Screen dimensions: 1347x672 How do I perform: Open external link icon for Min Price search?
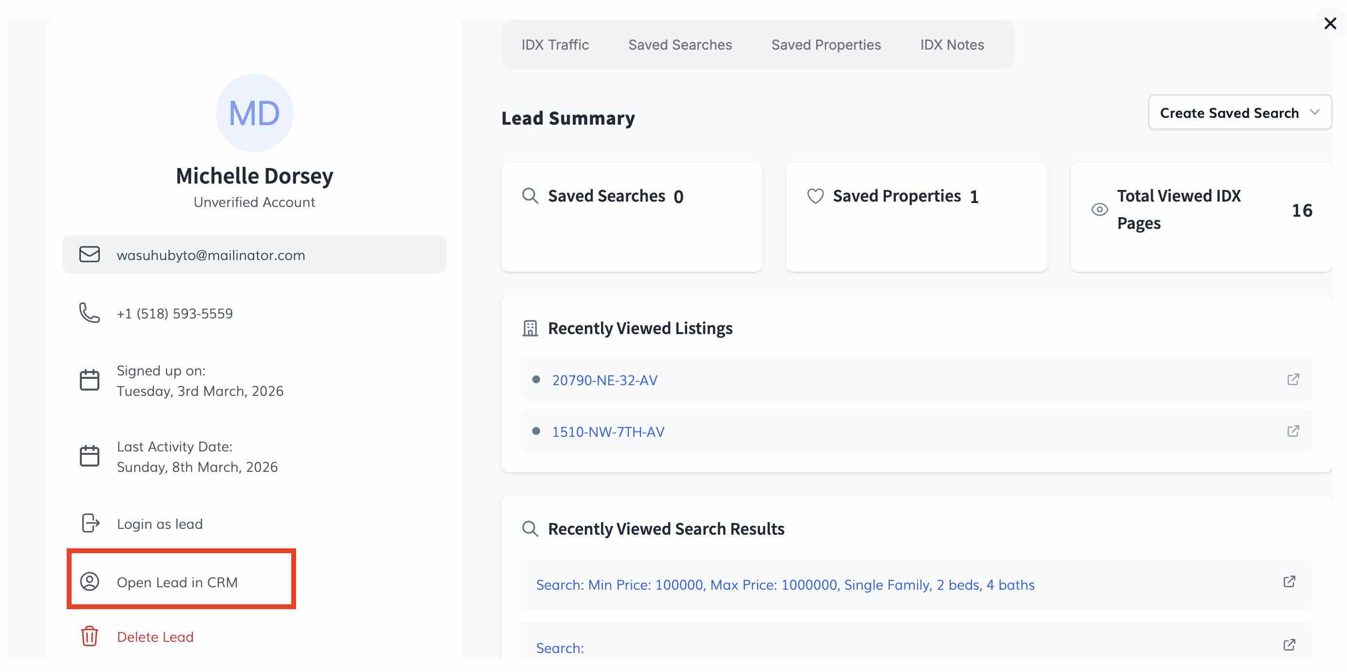pos(1289,582)
